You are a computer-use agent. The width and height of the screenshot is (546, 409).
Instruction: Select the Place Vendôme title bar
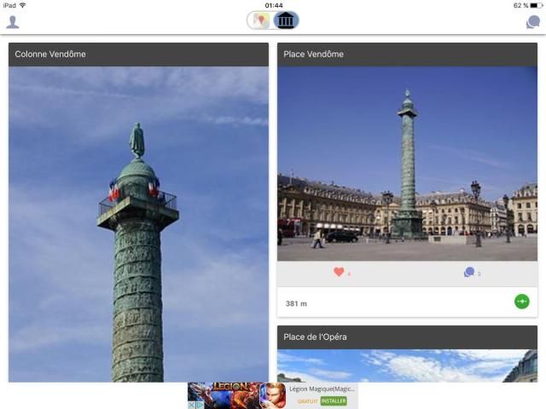click(x=407, y=55)
